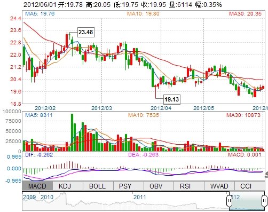This screenshot has width=268, height=212.
Task: Click 2009 in the timeline overview
Action: coord(29,197)
